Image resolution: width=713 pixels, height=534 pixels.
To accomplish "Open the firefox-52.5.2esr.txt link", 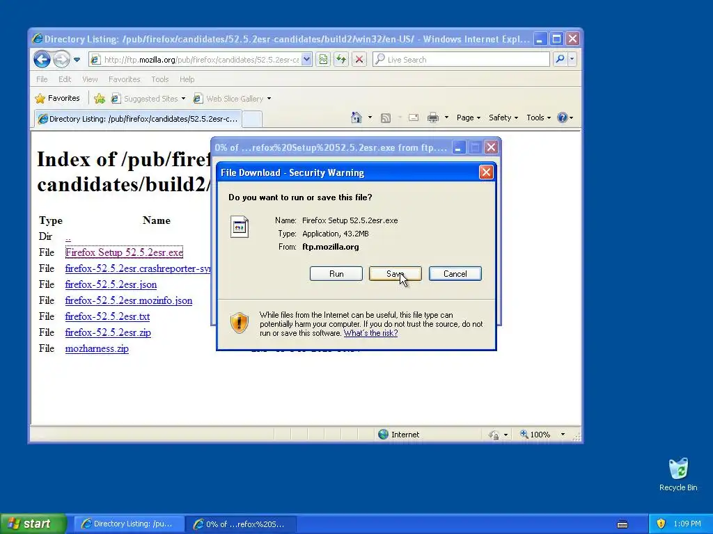I will coord(107,316).
